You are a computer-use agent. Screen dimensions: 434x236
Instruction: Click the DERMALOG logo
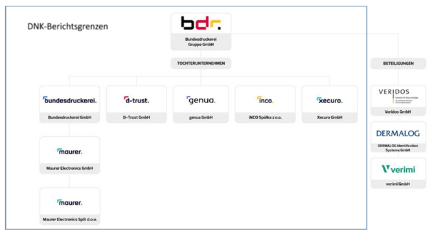coord(398,134)
